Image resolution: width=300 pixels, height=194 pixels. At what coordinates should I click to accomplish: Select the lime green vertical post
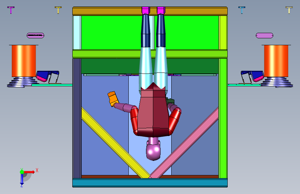tap(223, 118)
